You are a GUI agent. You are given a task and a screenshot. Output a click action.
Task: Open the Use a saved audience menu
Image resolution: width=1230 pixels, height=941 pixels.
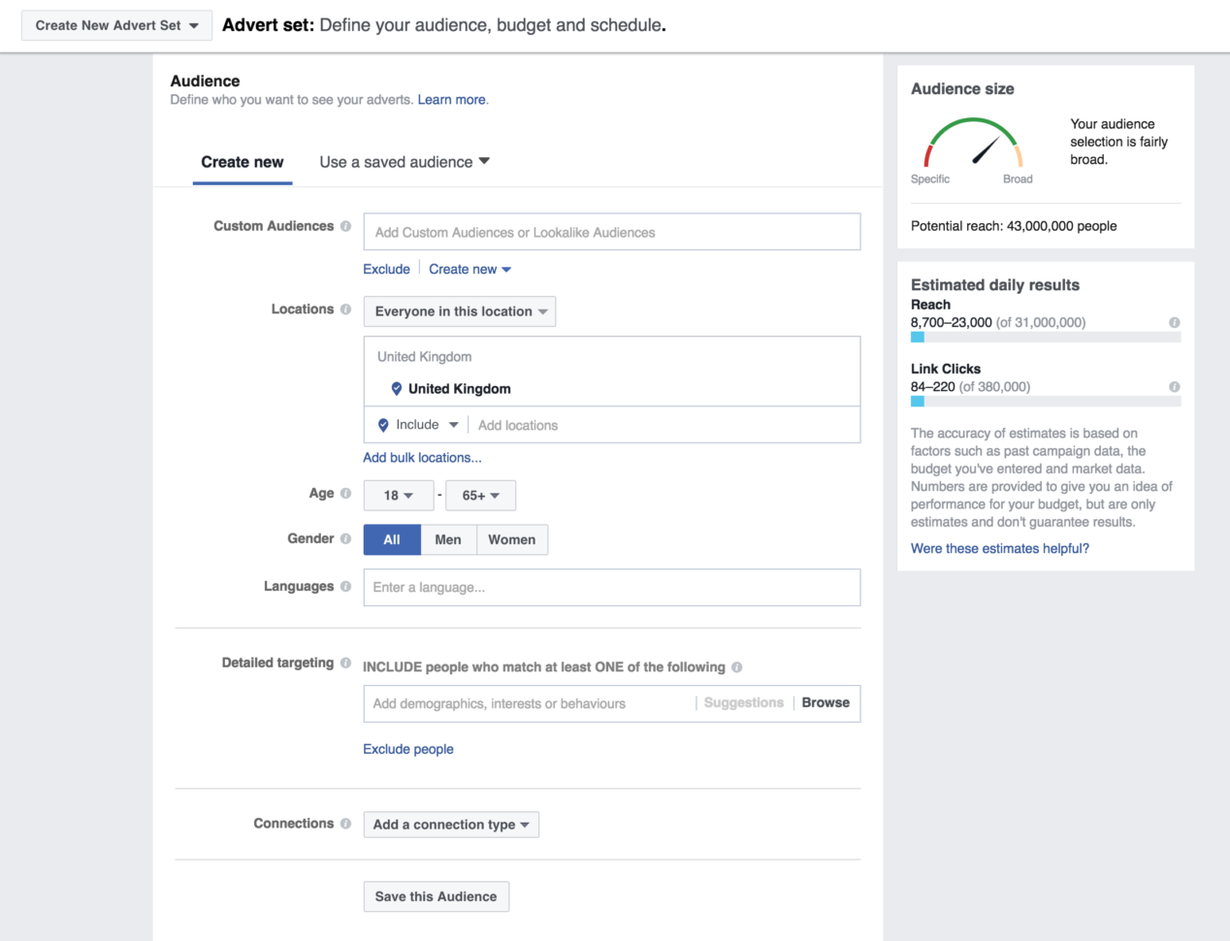404,162
